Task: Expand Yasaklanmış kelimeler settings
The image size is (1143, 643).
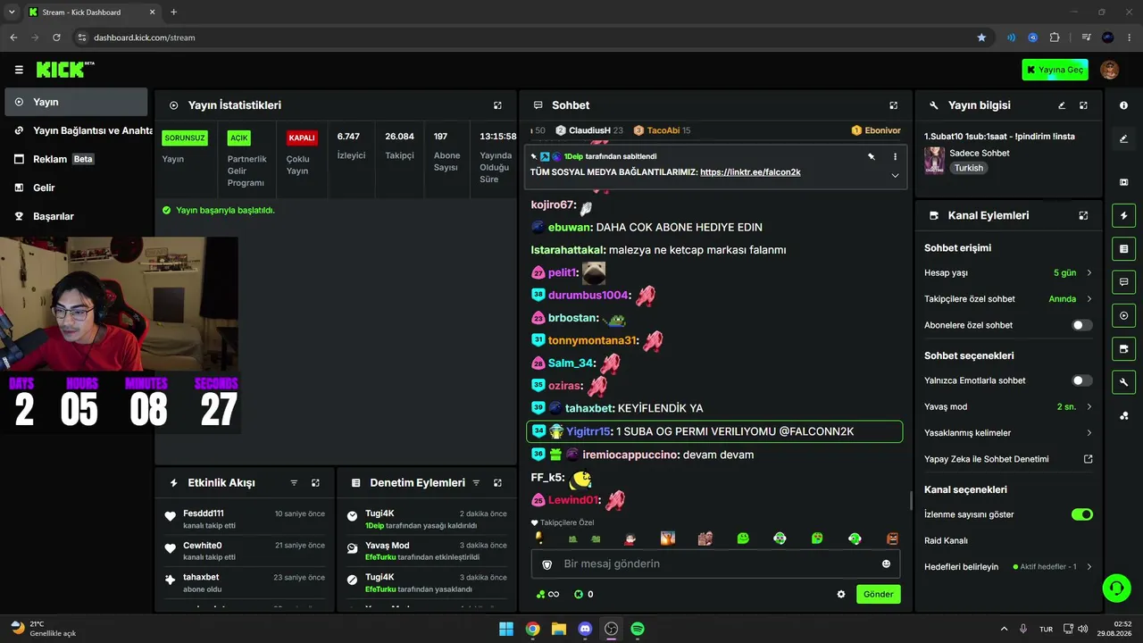Action: tap(1008, 433)
